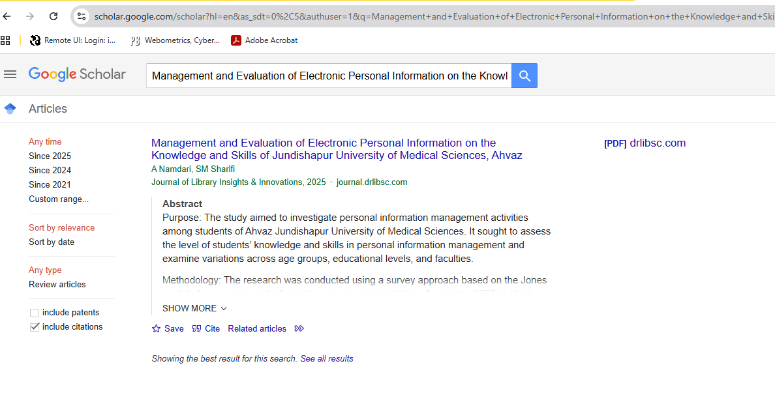Expand more options double-chevron icon
Screen dimensions: 775x400
coord(299,328)
